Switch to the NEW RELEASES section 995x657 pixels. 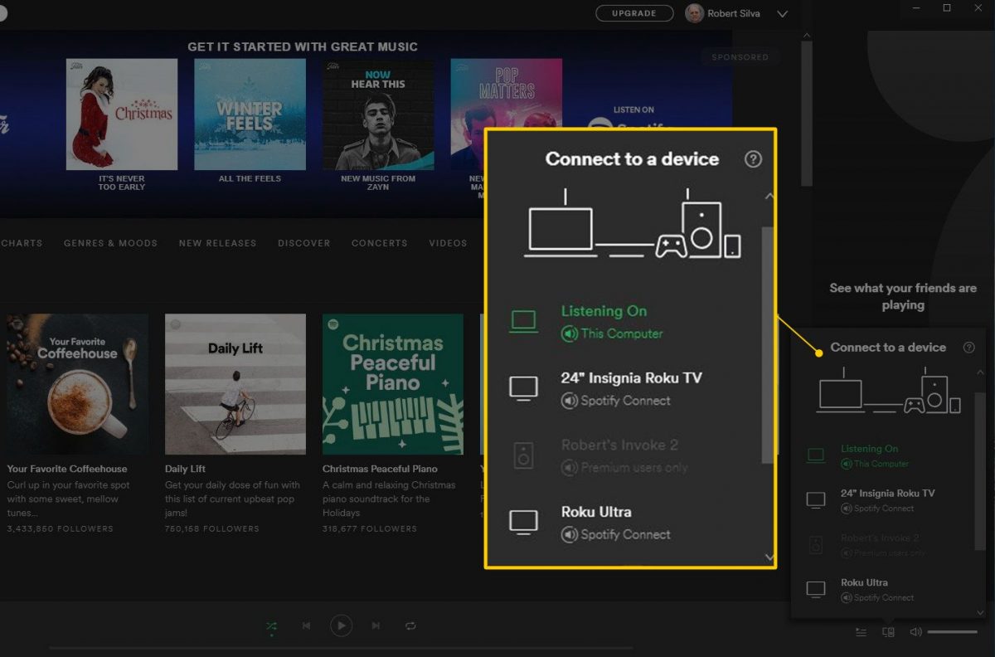point(216,242)
